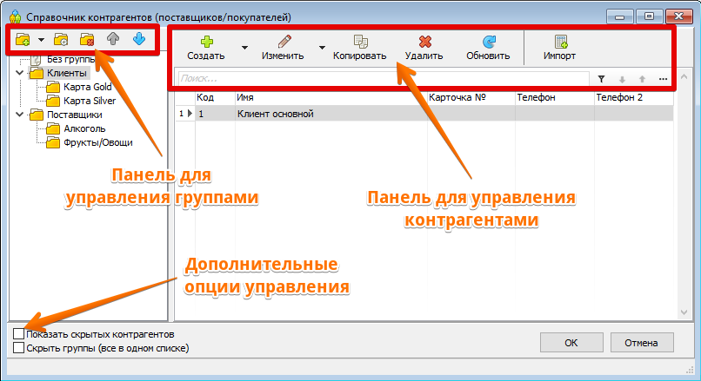
Task: Move group down with blue arrow
Action: click(139, 39)
